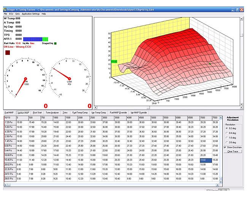Click the 29.01 Psi row header
Screen dimensions: 247x197
click(x=10, y=179)
